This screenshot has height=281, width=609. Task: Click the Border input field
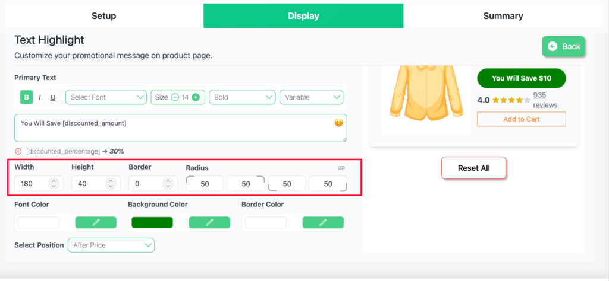coord(153,183)
